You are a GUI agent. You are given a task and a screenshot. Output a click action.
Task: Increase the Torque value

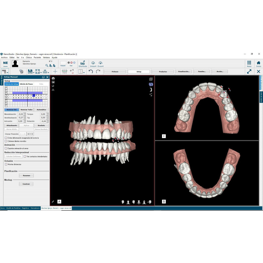47,113
